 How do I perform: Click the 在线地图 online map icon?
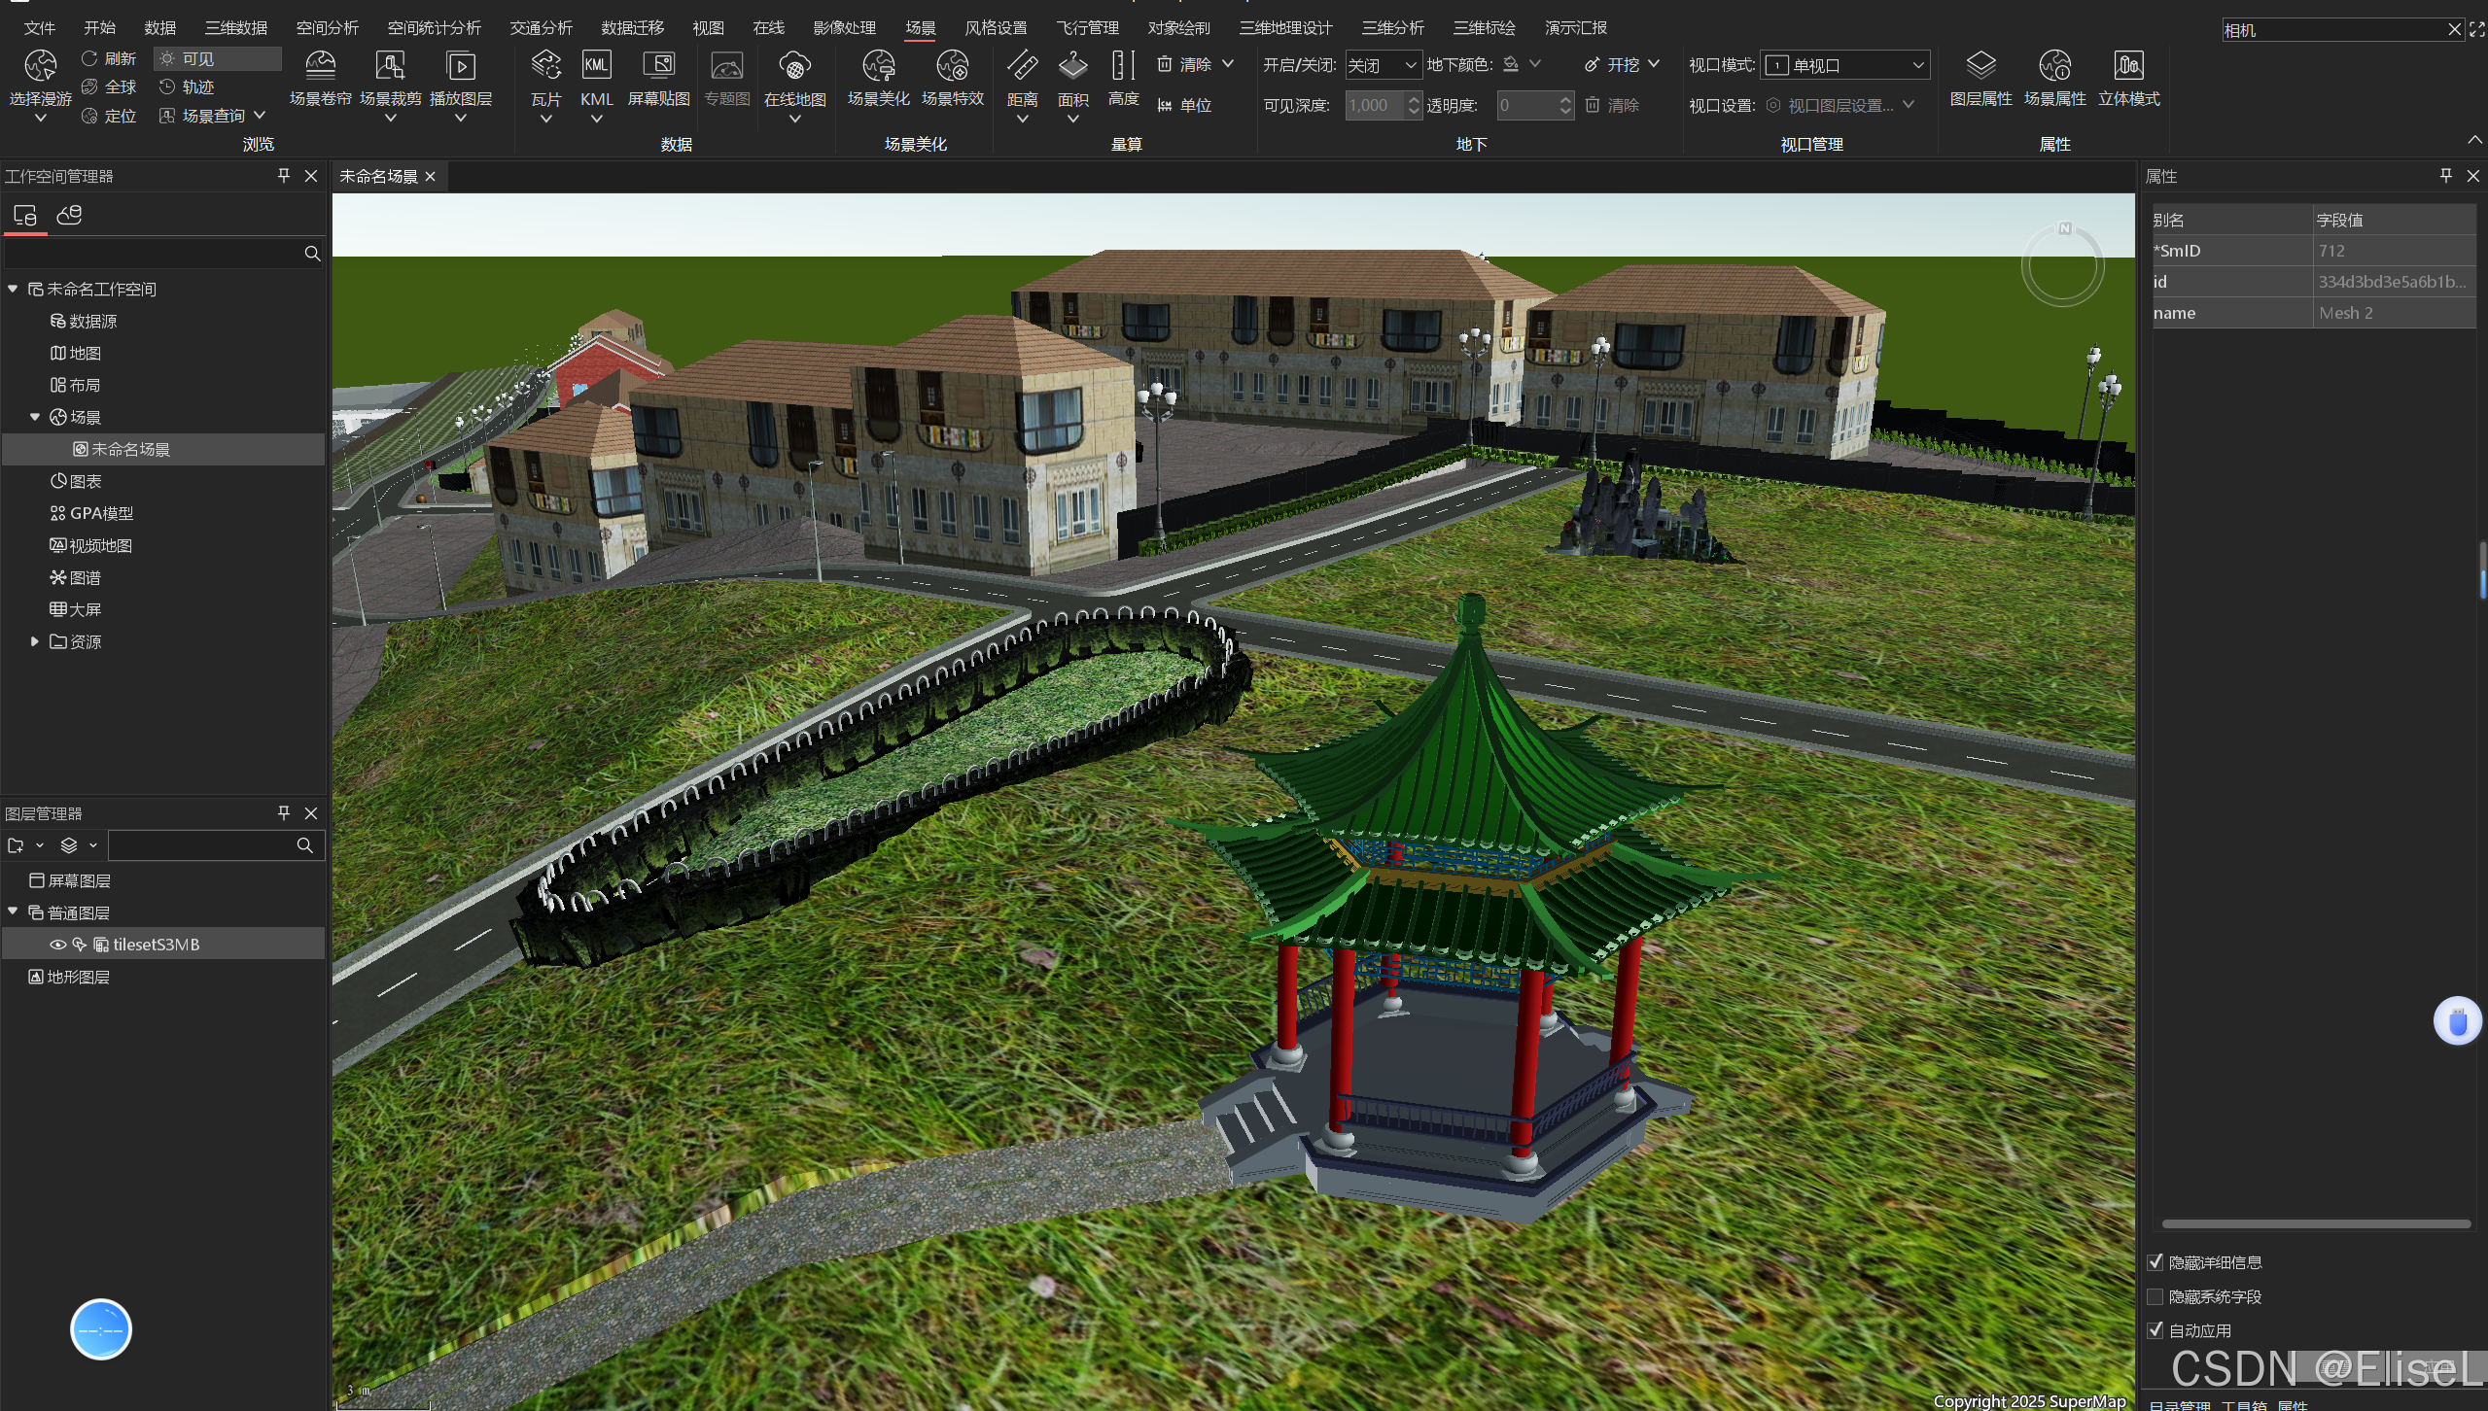794,66
